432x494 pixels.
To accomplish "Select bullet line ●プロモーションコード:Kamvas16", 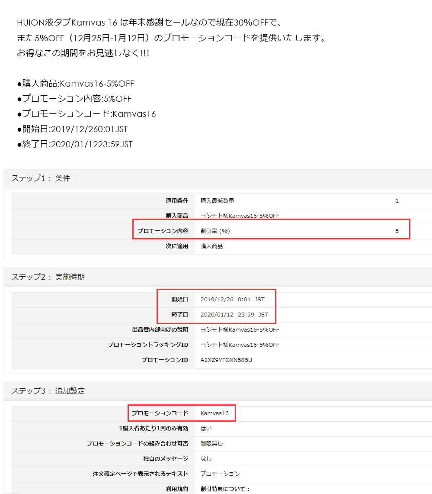I will [86, 114].
